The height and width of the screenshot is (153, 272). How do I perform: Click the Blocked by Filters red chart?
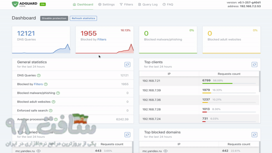pyautogui.click(x=105, y=49)
